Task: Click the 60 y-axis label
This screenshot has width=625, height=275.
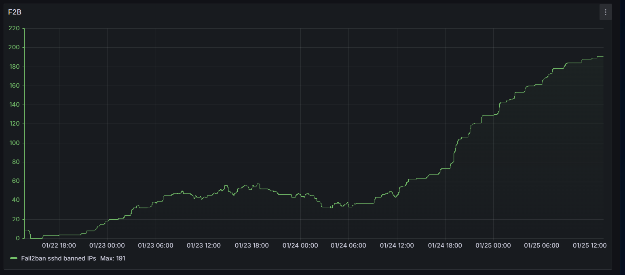Action: click(x=15, y=181)
